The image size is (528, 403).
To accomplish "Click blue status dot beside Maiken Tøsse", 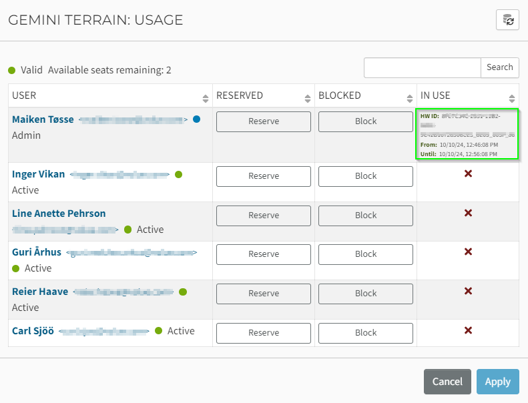I will coord(197,119).
